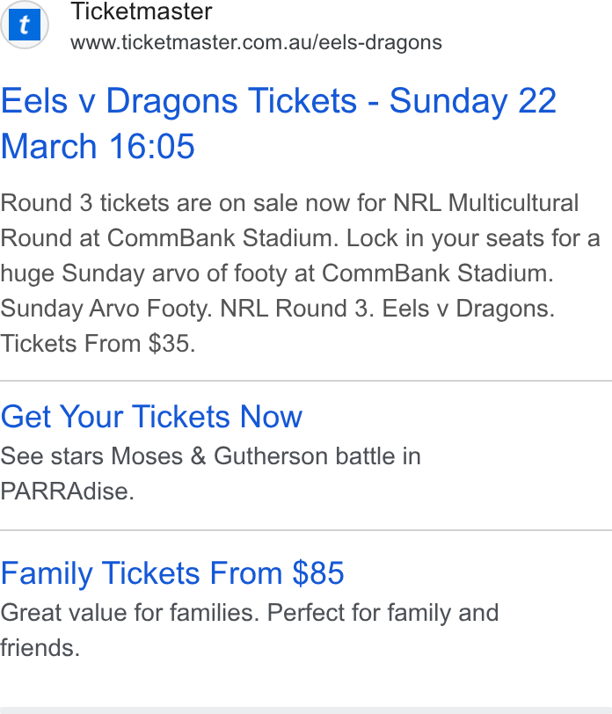Click the gray bar beneath the ad
Screen dimensions: 612x714
pos(306,710)
